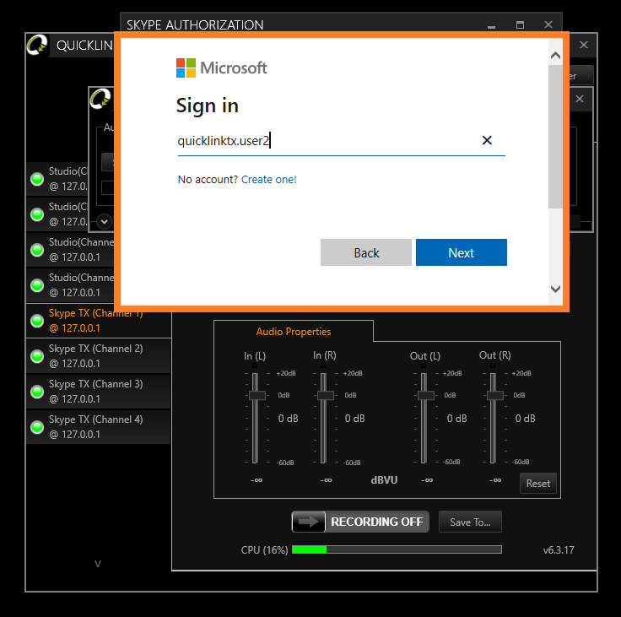Select Skype TX (Channel 3) entry

(x=99, y=392)
